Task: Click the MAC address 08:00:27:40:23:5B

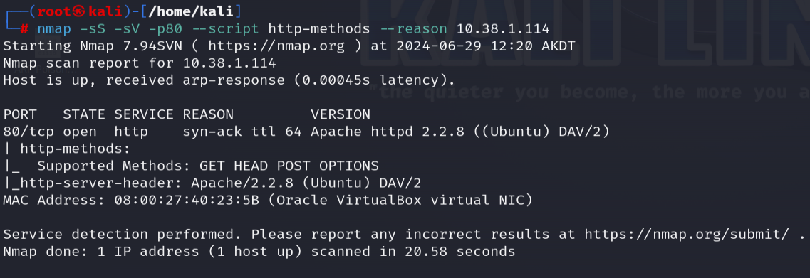Action: pyautogui.click(x=187, y=200)
